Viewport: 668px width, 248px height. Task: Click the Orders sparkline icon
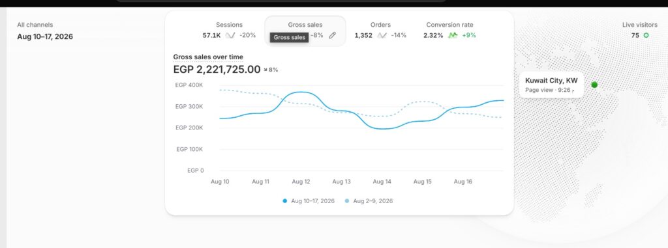pyautogui.click(x=382, y=35)
